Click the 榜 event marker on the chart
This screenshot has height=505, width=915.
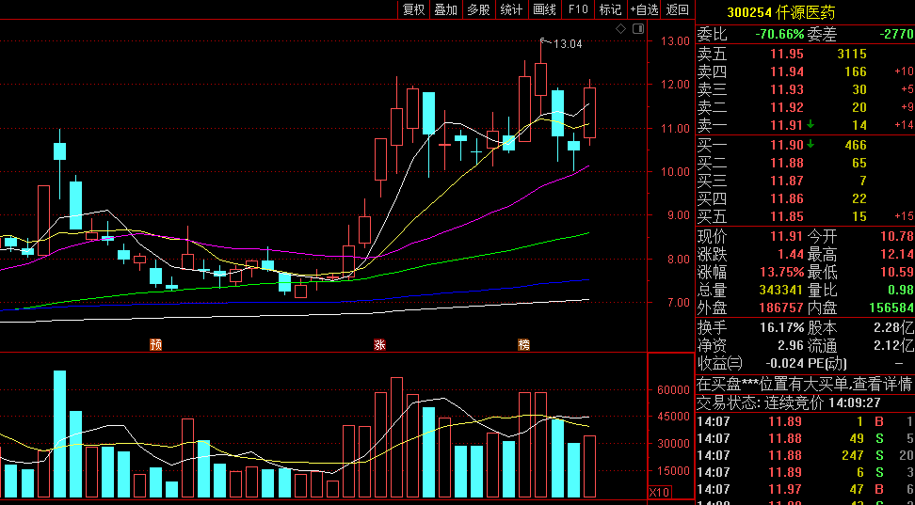pyautogui.click(x=524, y=345)
